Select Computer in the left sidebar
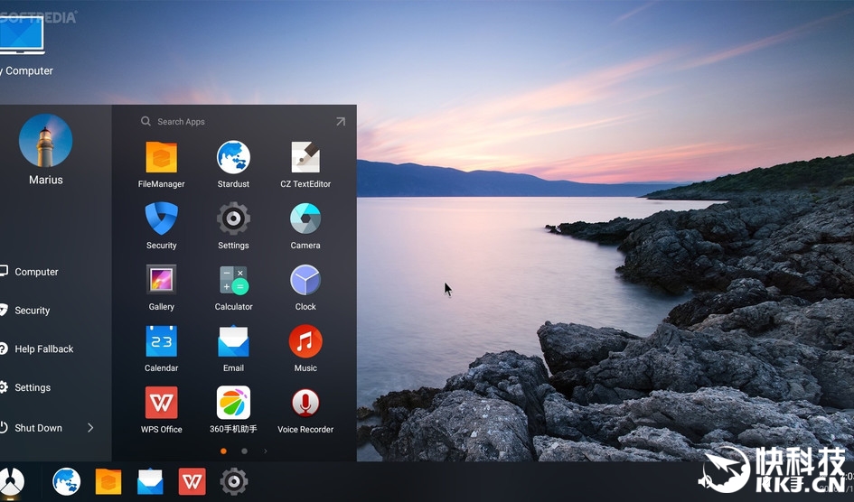854x502 pixels. point(36,272)
